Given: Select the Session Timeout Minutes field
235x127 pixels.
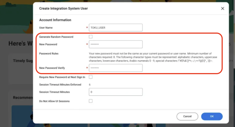Looking at the screenshot, I should (x=116, y=92).
